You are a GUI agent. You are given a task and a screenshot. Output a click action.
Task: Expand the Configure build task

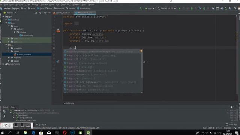tap(13, 118)
